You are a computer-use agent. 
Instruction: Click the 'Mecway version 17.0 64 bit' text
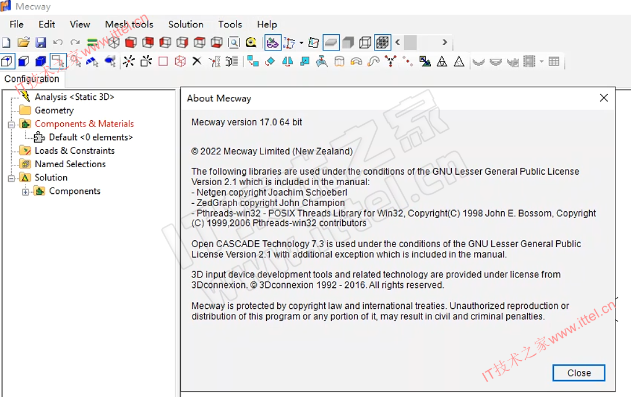[x=246, y=122]
